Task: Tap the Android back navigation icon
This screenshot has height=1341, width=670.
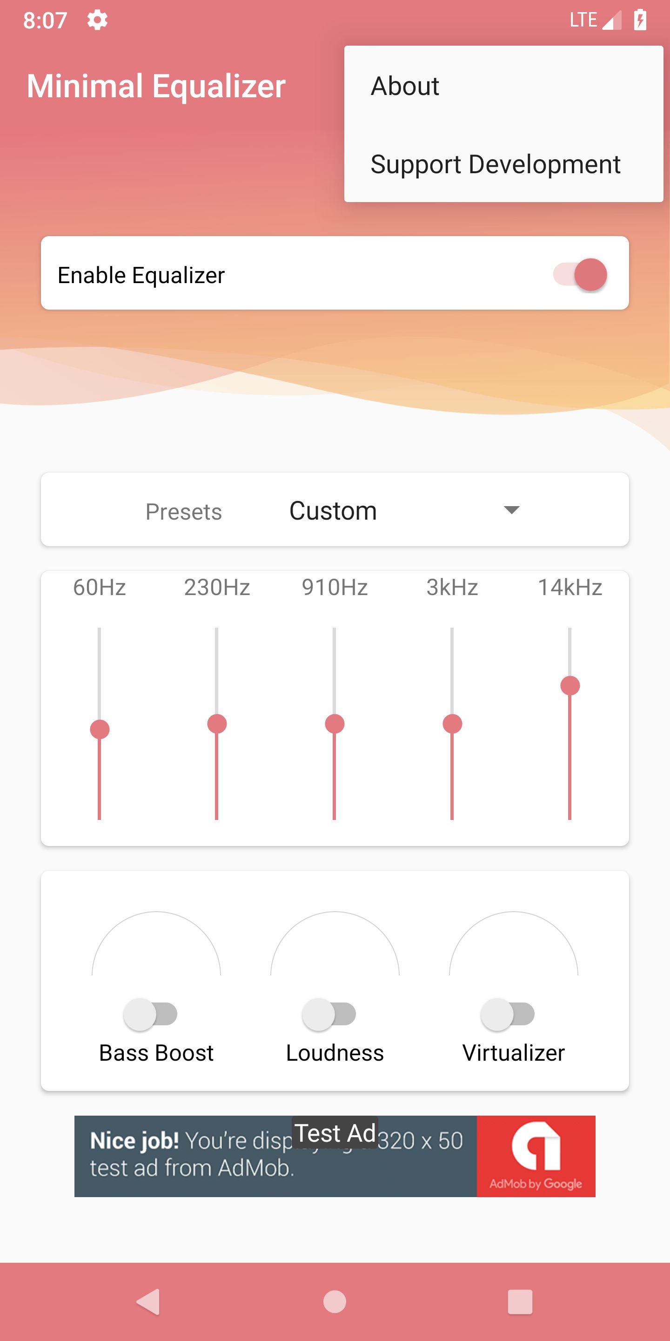Action: click(x=148, y=1301)
